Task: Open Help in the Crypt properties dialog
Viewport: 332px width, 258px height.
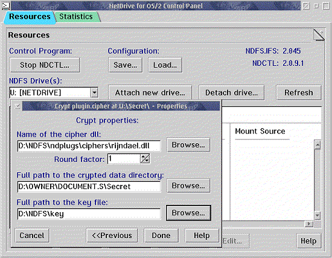Action: (202, 235)
